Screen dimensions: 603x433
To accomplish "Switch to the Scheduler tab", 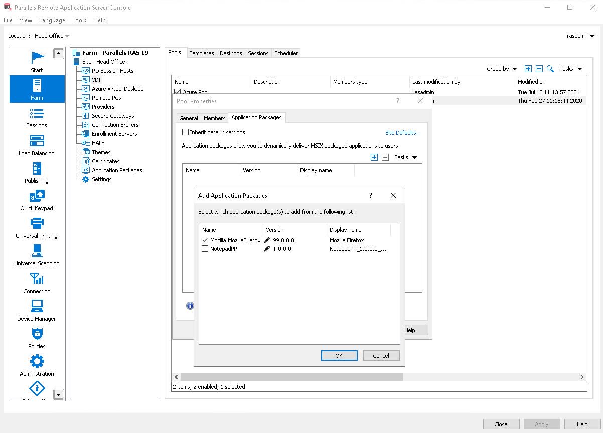I will click(286, 53).
